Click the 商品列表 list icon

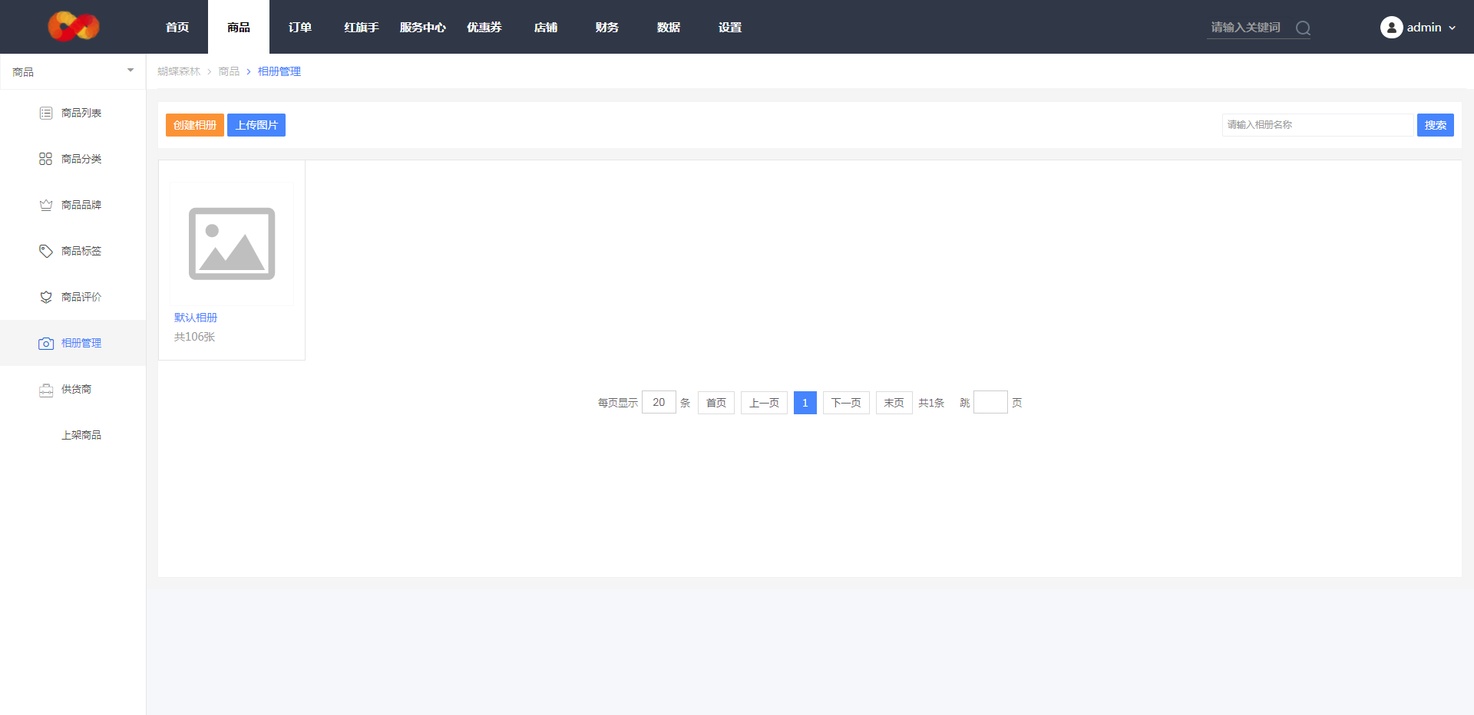coord(46,113)
